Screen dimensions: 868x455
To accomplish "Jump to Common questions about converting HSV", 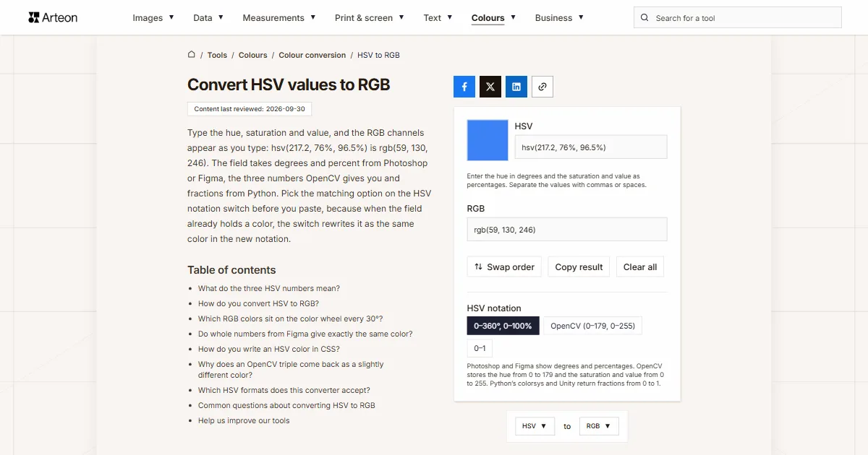I will point(286,405).
